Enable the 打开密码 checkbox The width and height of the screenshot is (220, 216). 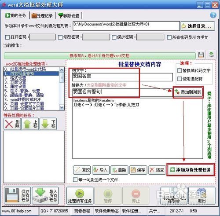[7, 37]
